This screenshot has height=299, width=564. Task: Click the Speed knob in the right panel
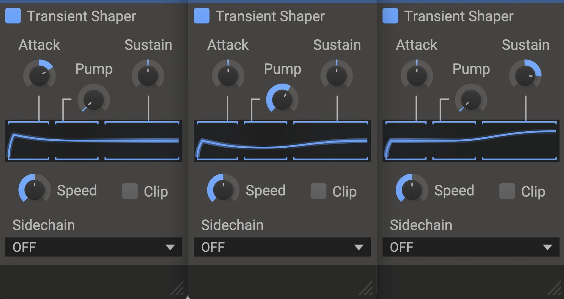pos(412,189)
